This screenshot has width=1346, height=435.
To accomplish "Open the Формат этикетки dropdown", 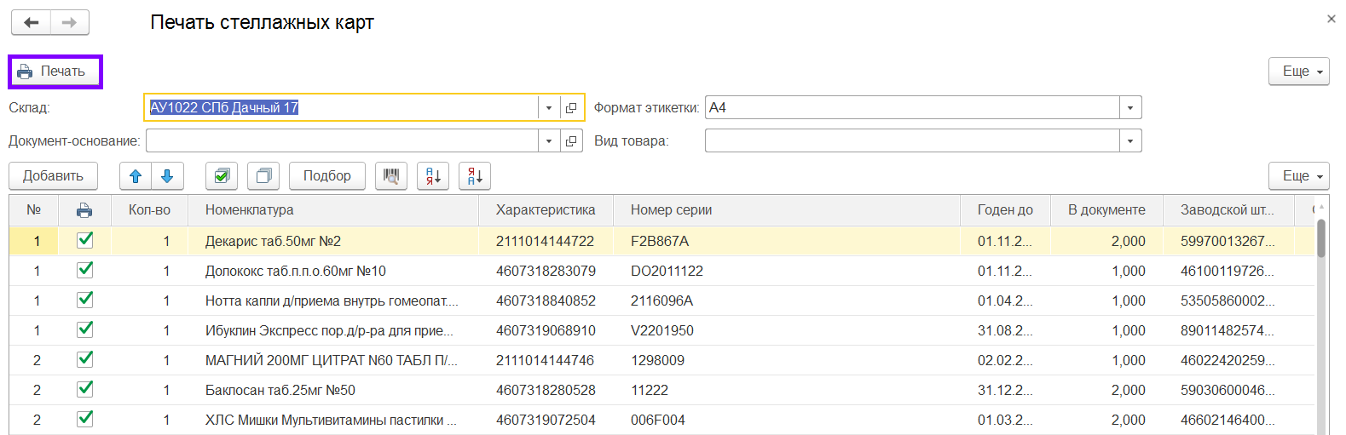I will pyautogui.click(x=1130, y=108).
